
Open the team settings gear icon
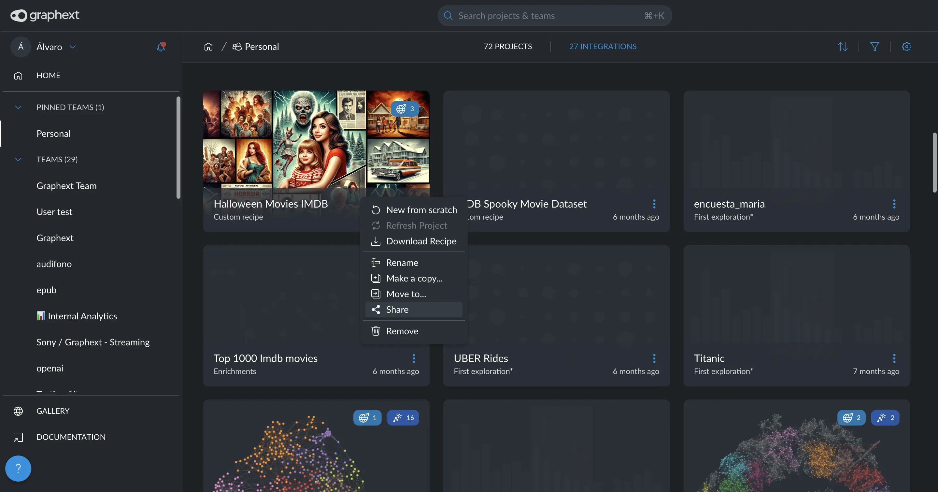906,47
